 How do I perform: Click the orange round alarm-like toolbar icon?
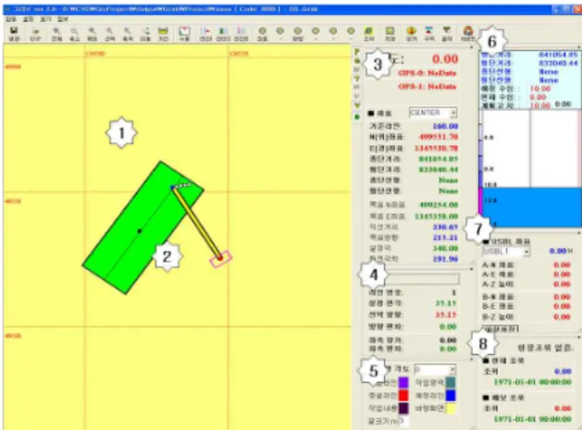coord(411,31)
